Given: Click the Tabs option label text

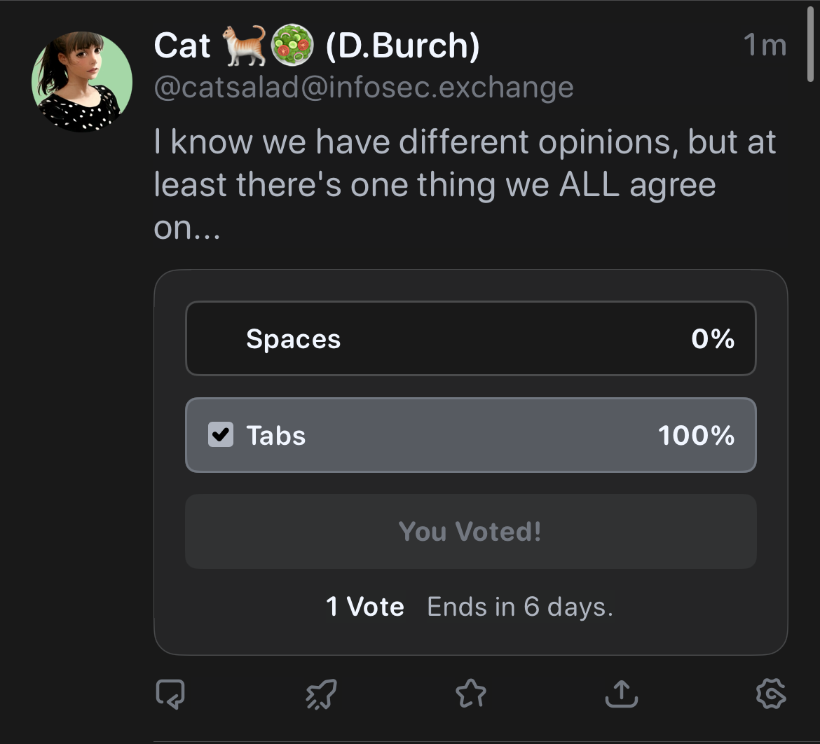Looking at the screenshot, I should tap(275, 435).
